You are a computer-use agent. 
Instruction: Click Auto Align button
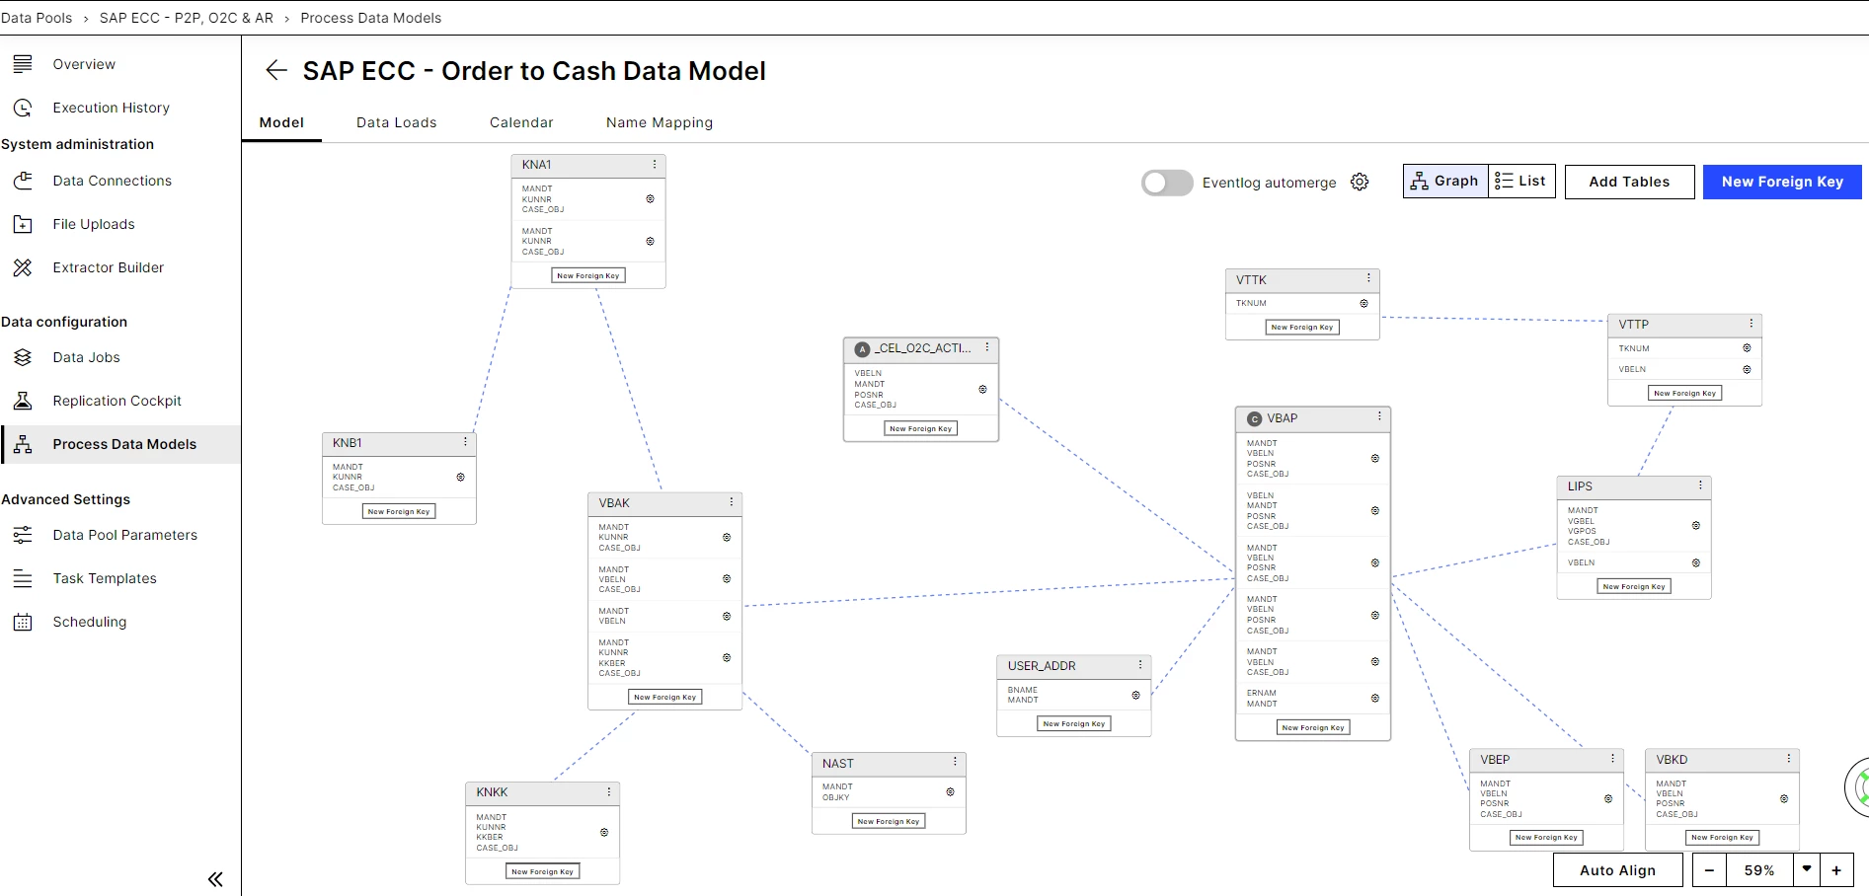[x=1617, y=870]
